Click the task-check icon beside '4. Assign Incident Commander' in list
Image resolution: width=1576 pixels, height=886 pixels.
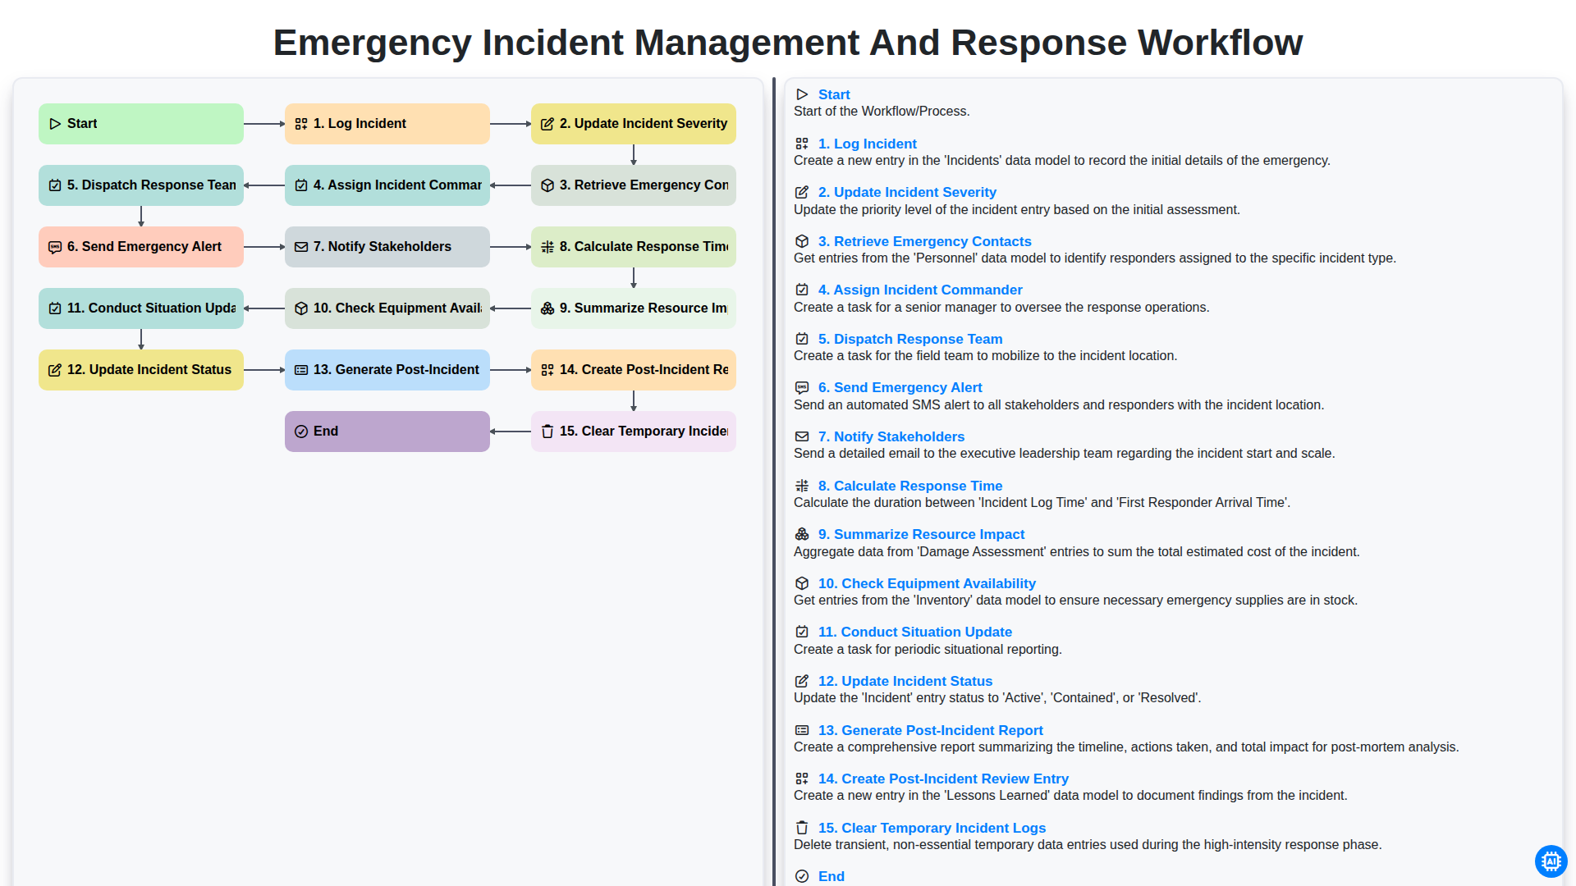pyautogui.click(x=802, y=290)
